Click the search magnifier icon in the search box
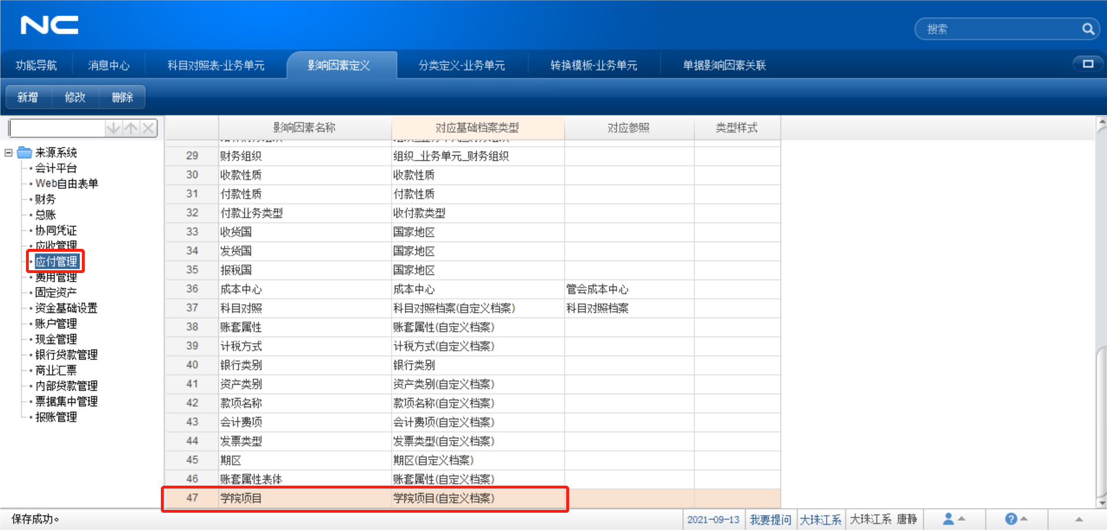 pyautogui.click(x=1089, y=28)
